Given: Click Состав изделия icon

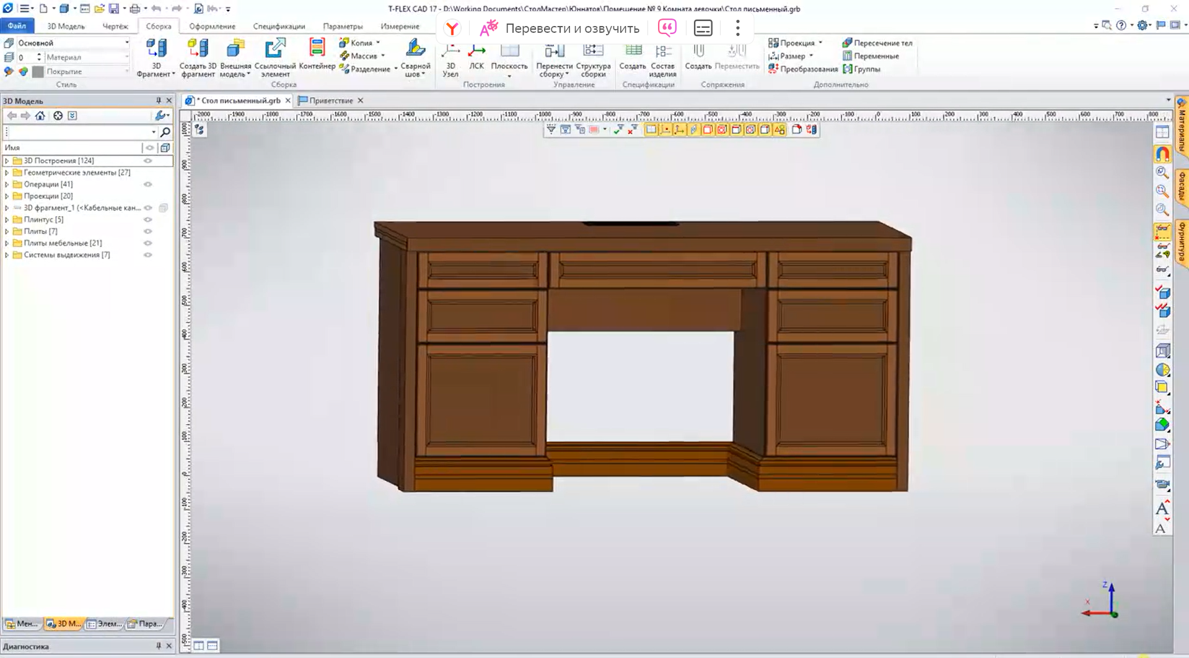Looking at the screenshot, I should pyautogui.click(x=662, y=60).
